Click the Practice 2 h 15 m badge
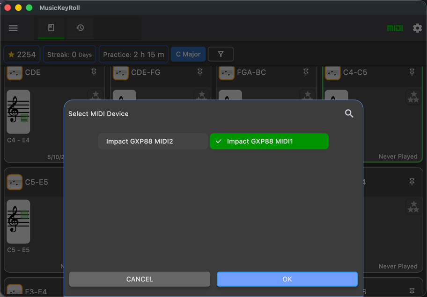Screen dimensions: 427x297 click(133, 54)
